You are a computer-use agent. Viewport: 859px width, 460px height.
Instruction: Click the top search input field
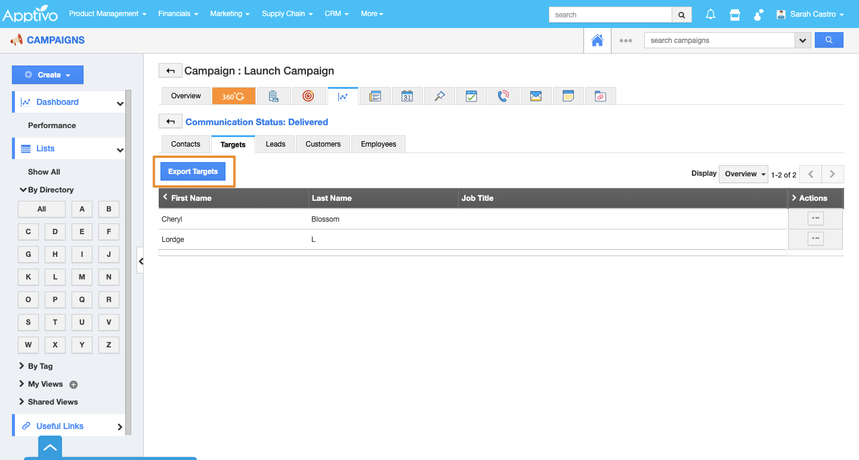click(x=610, y=15)
